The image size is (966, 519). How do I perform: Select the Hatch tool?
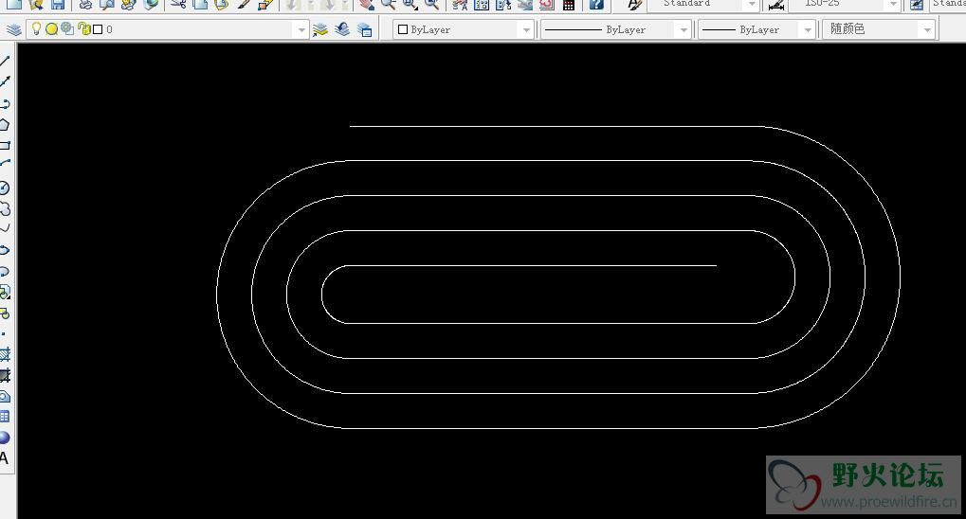(x=5, y=354)
